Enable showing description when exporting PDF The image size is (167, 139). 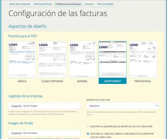coord(88,126)
